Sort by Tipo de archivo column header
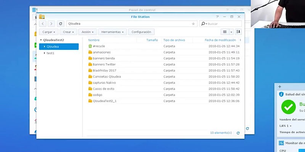305x152 pixels. pos(174,40)
